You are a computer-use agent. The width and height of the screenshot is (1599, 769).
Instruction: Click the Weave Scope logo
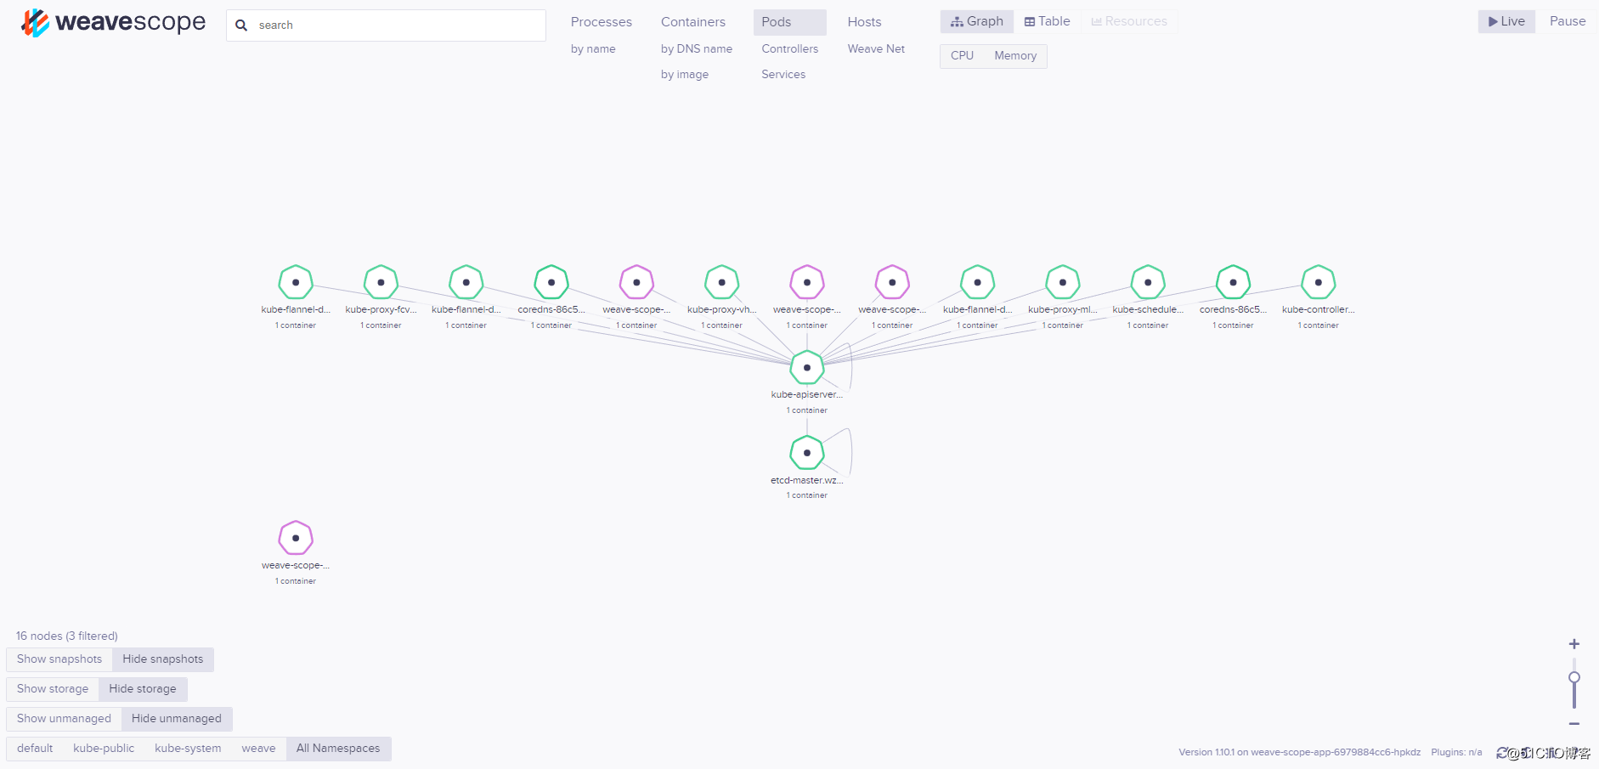click(113, 23)
